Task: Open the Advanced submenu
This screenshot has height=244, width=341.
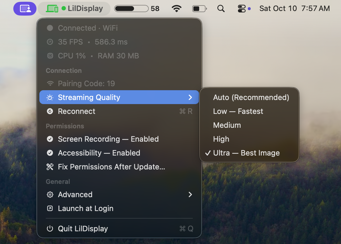Action: tap(119, 195)
